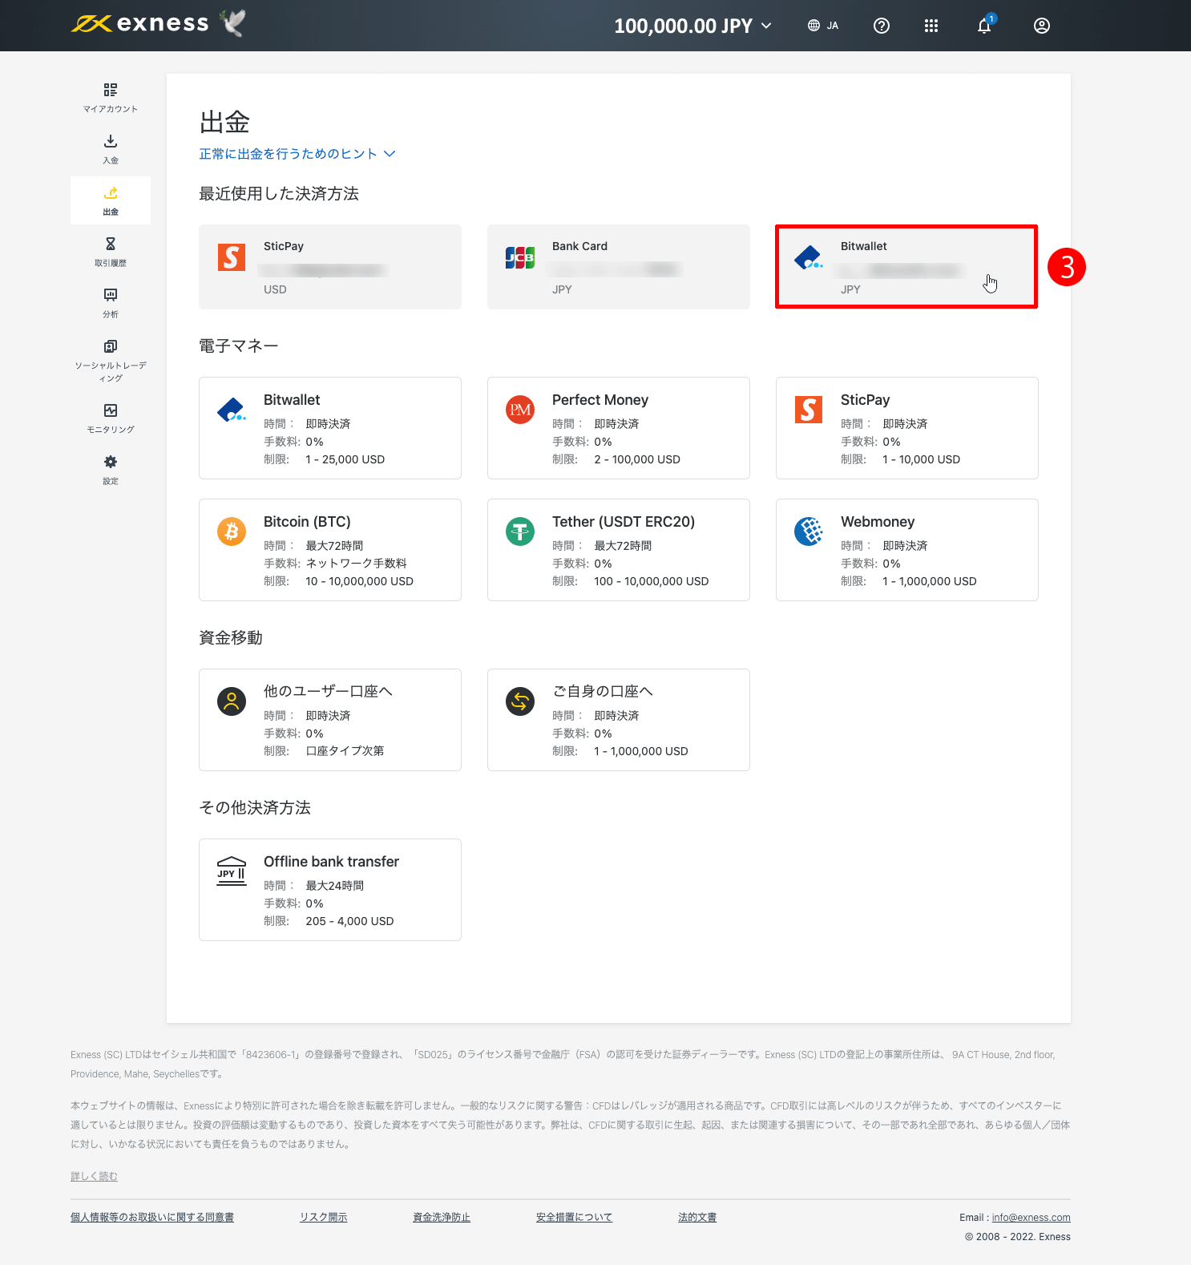Viewport: 1191px width, 1265px height.
Task: Click the 詳しく読む read more link
Action: (94, 1176)
